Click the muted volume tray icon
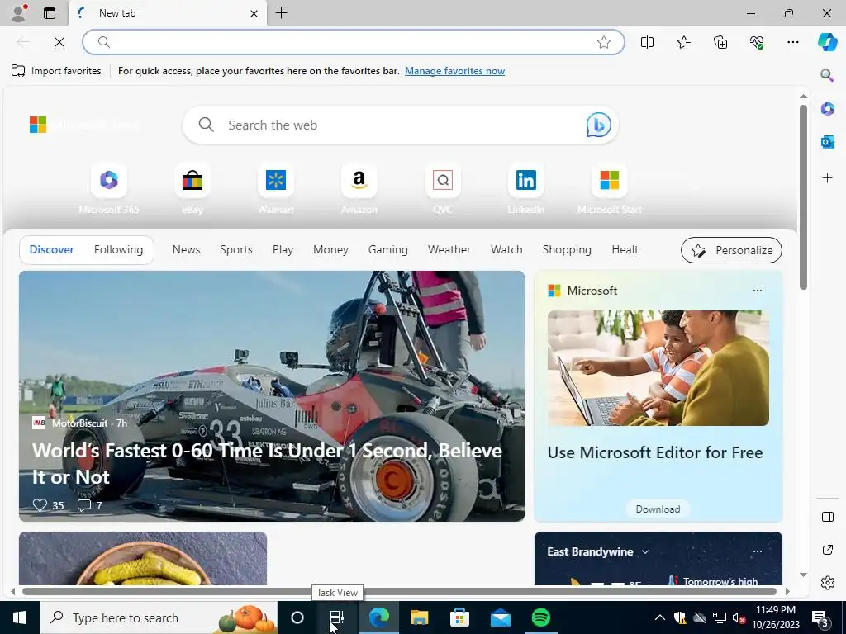Image resolution: width=846 pixels, height=634 pixels. (739, 617)
